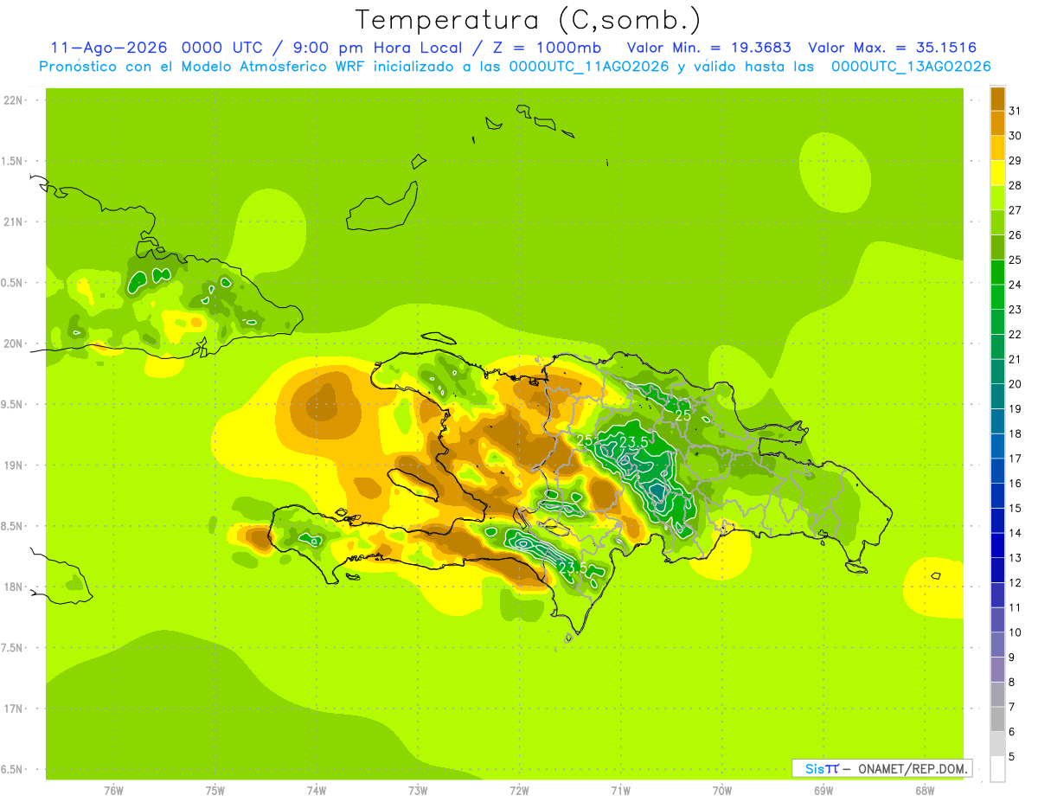Pick color bar swatch between 26 and 25

click(x=997, y=247)
